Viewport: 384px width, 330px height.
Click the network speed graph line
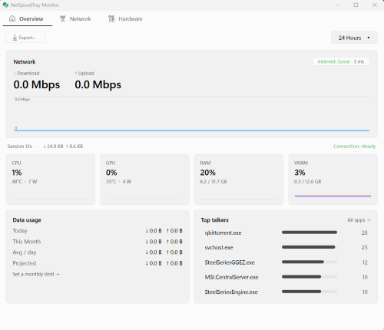tap(192, 130)
